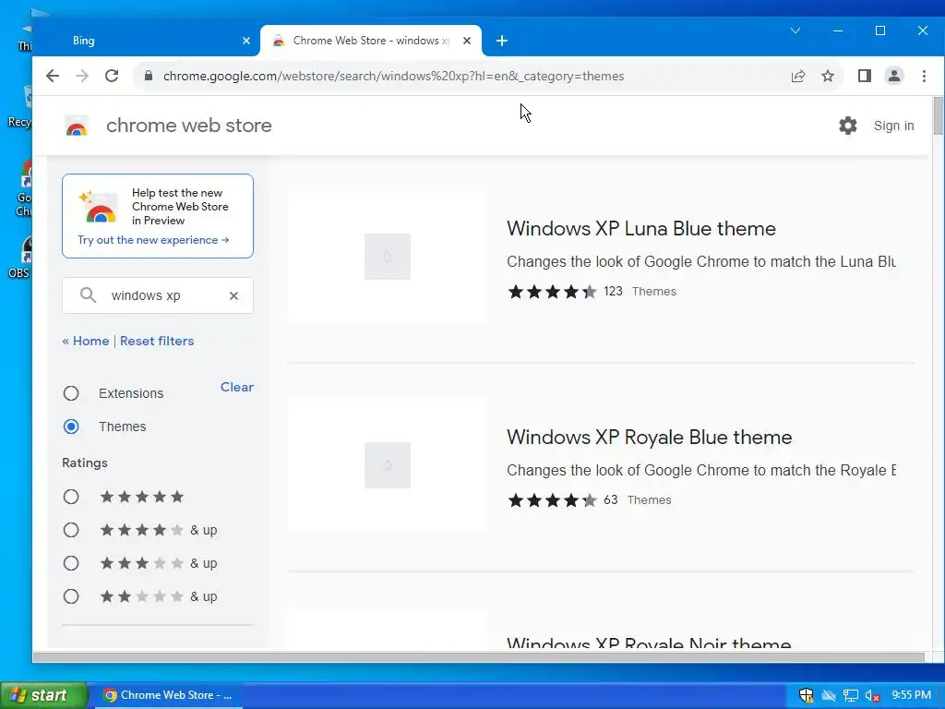Click Royale Blue theme thumbnail placeholder
The image size is (945, 709).
click(388, 465)
